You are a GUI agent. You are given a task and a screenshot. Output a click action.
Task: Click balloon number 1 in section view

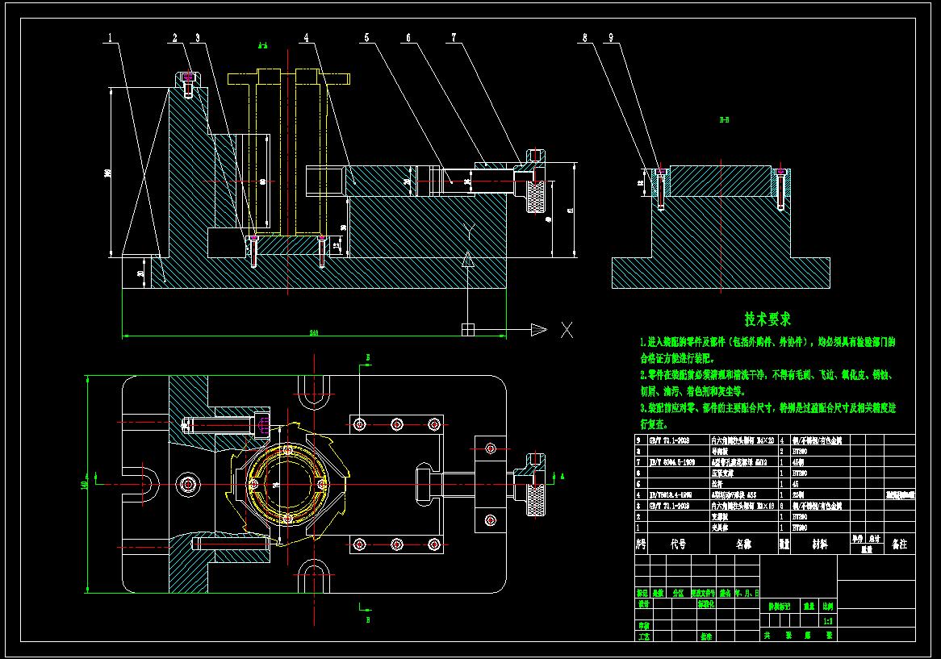[110, 38]
